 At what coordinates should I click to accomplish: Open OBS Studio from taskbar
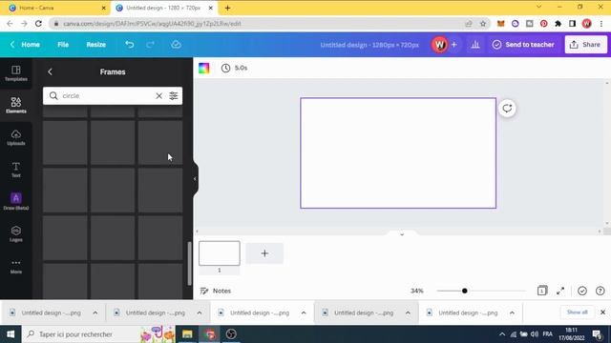(x=231, y=334)
